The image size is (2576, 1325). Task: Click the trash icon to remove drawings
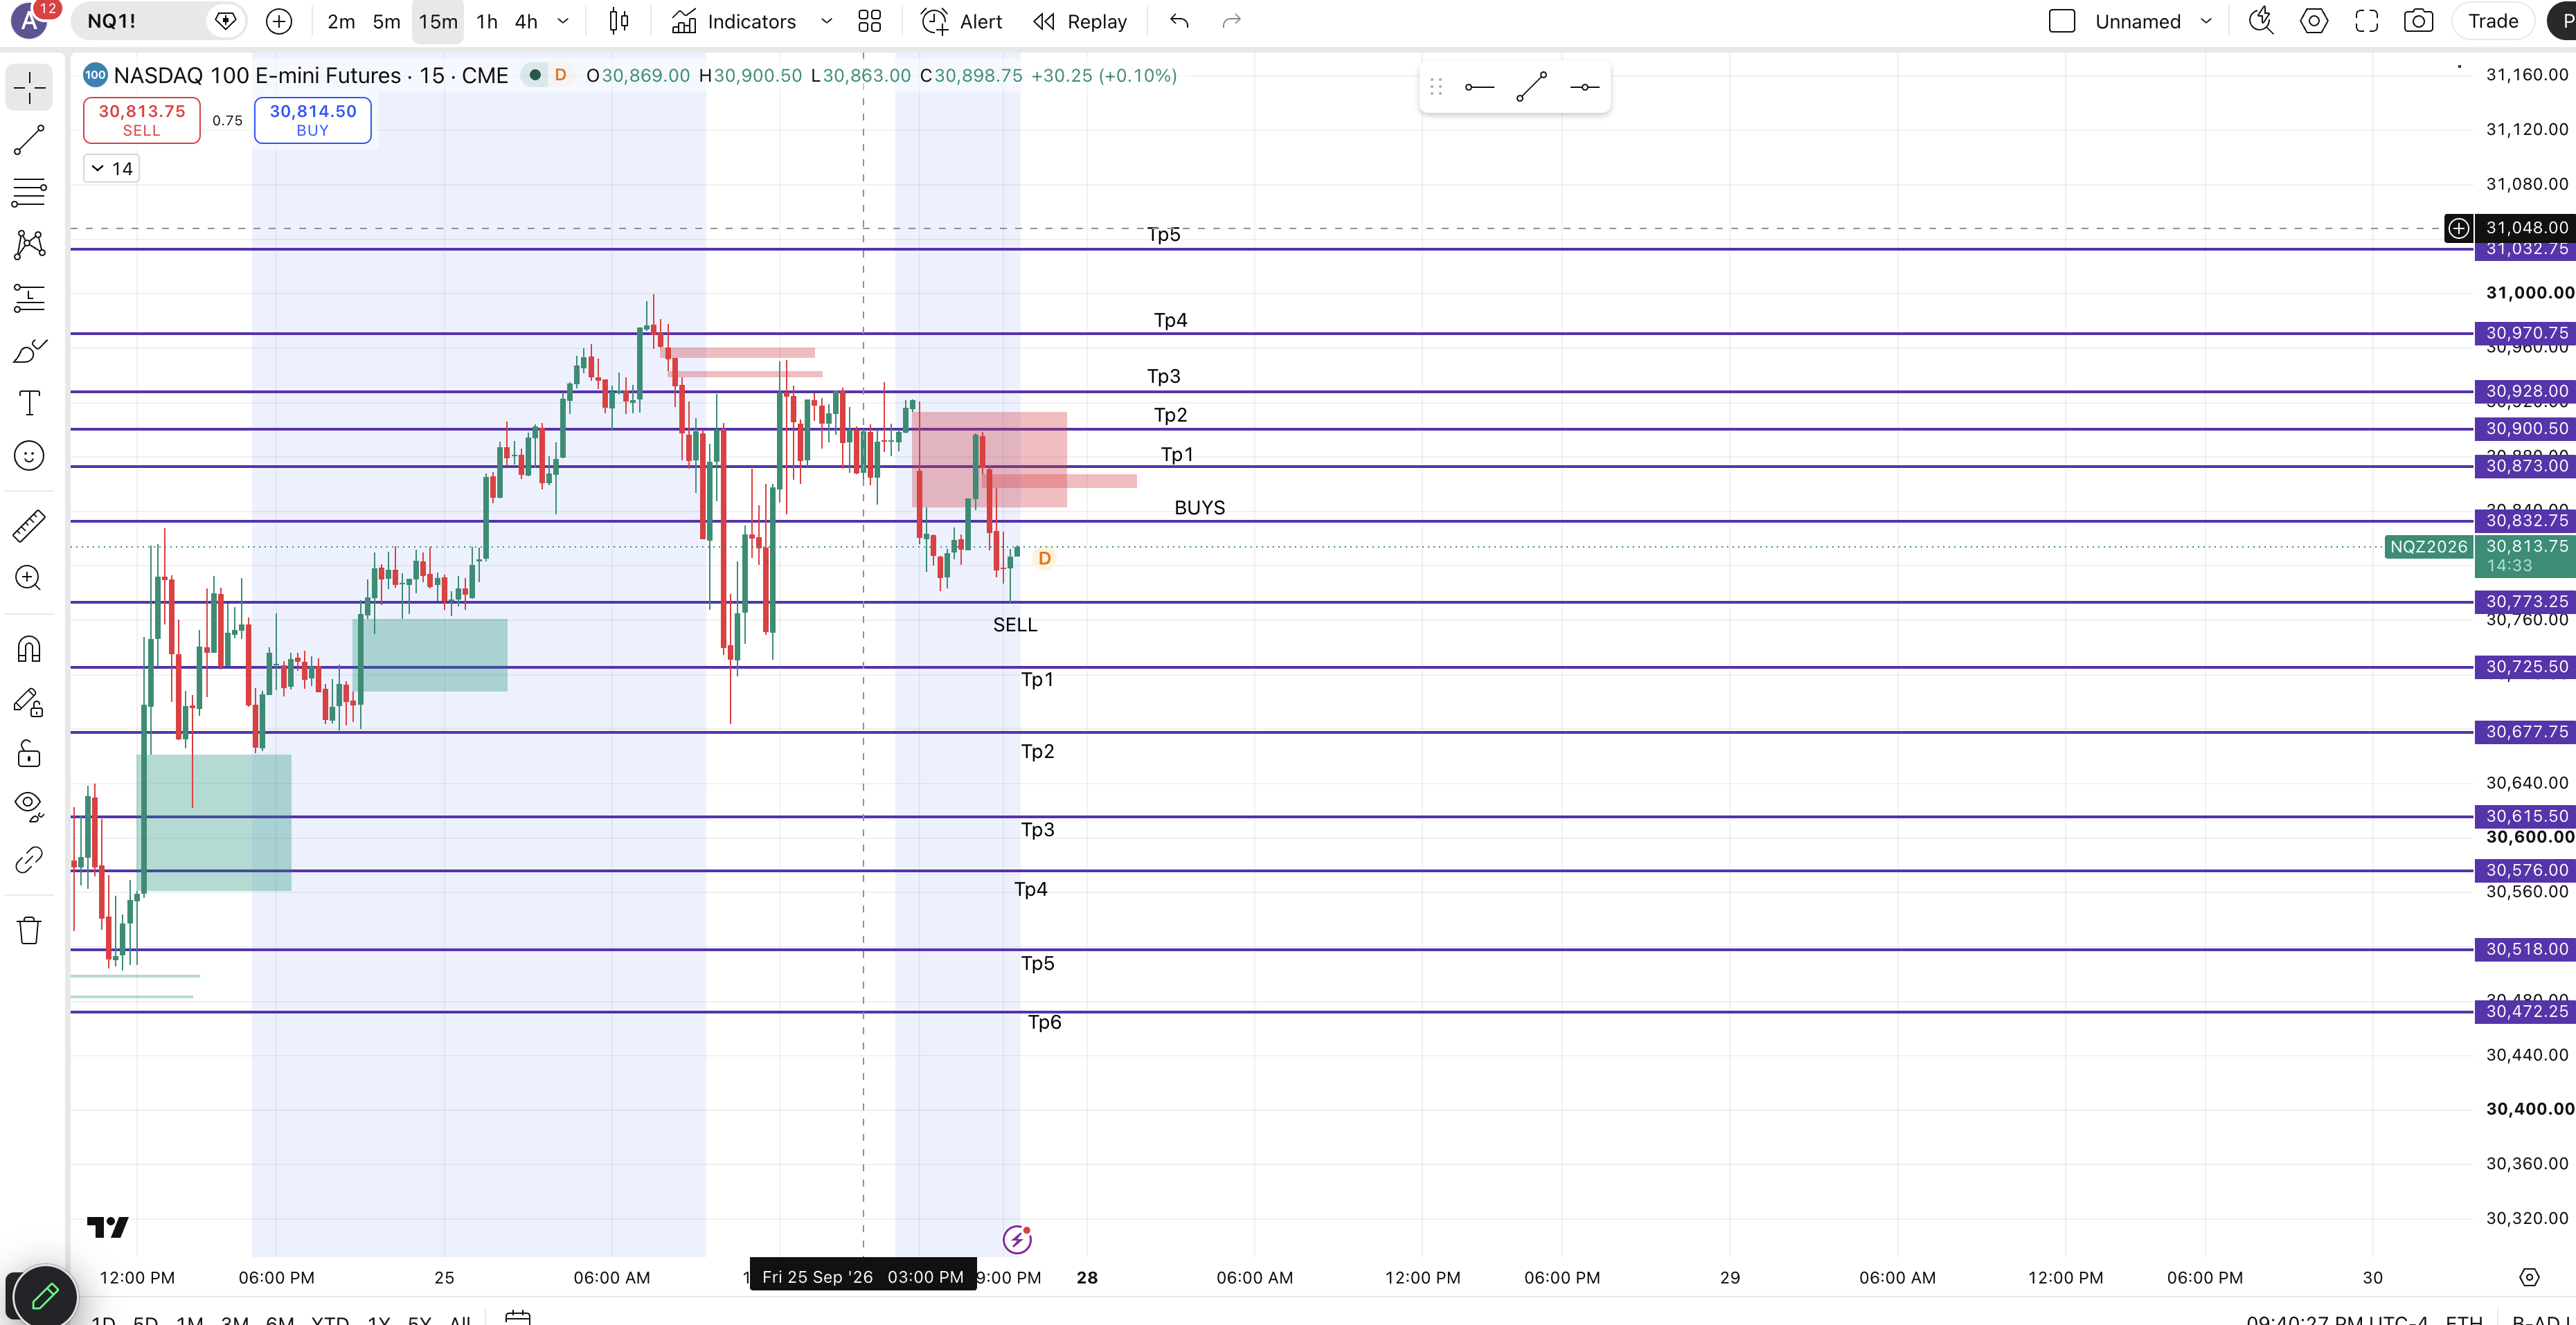[x=29, y=930]
